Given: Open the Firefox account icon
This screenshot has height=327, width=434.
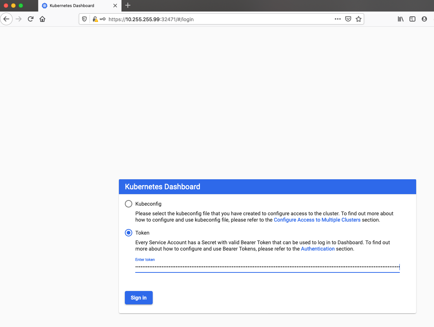Looking at the screenshot, I should [424, 19].
